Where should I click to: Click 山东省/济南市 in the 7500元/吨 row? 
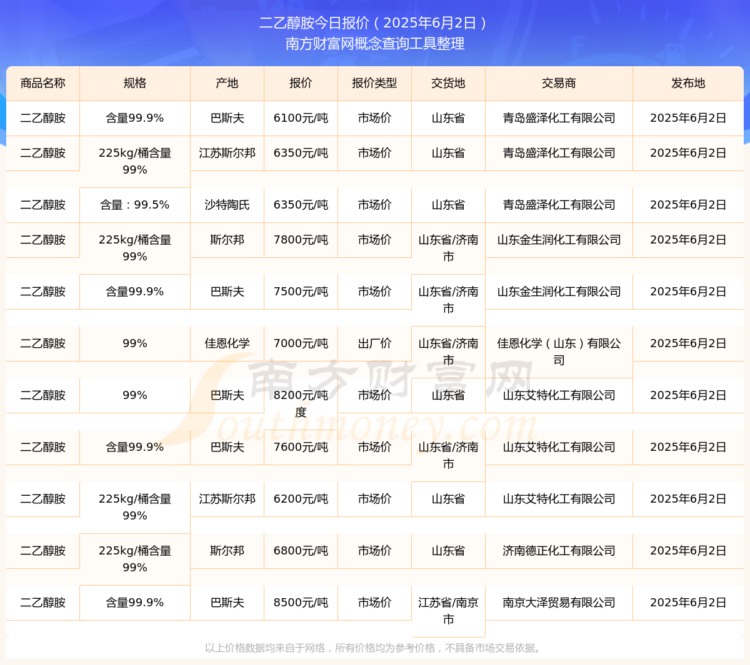[x=448, y=300]
